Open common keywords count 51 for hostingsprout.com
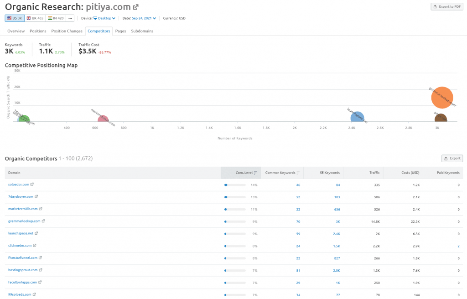The height and width of the screenshot is (299, 467). [x=298, y=270]
